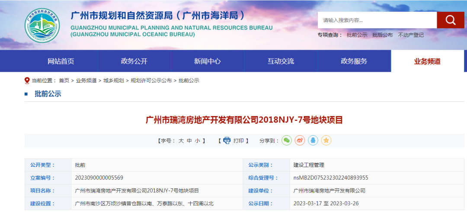467x220 pixels.
Task: Click the 批前公示 section heading
Action: [x=48, y=94]
